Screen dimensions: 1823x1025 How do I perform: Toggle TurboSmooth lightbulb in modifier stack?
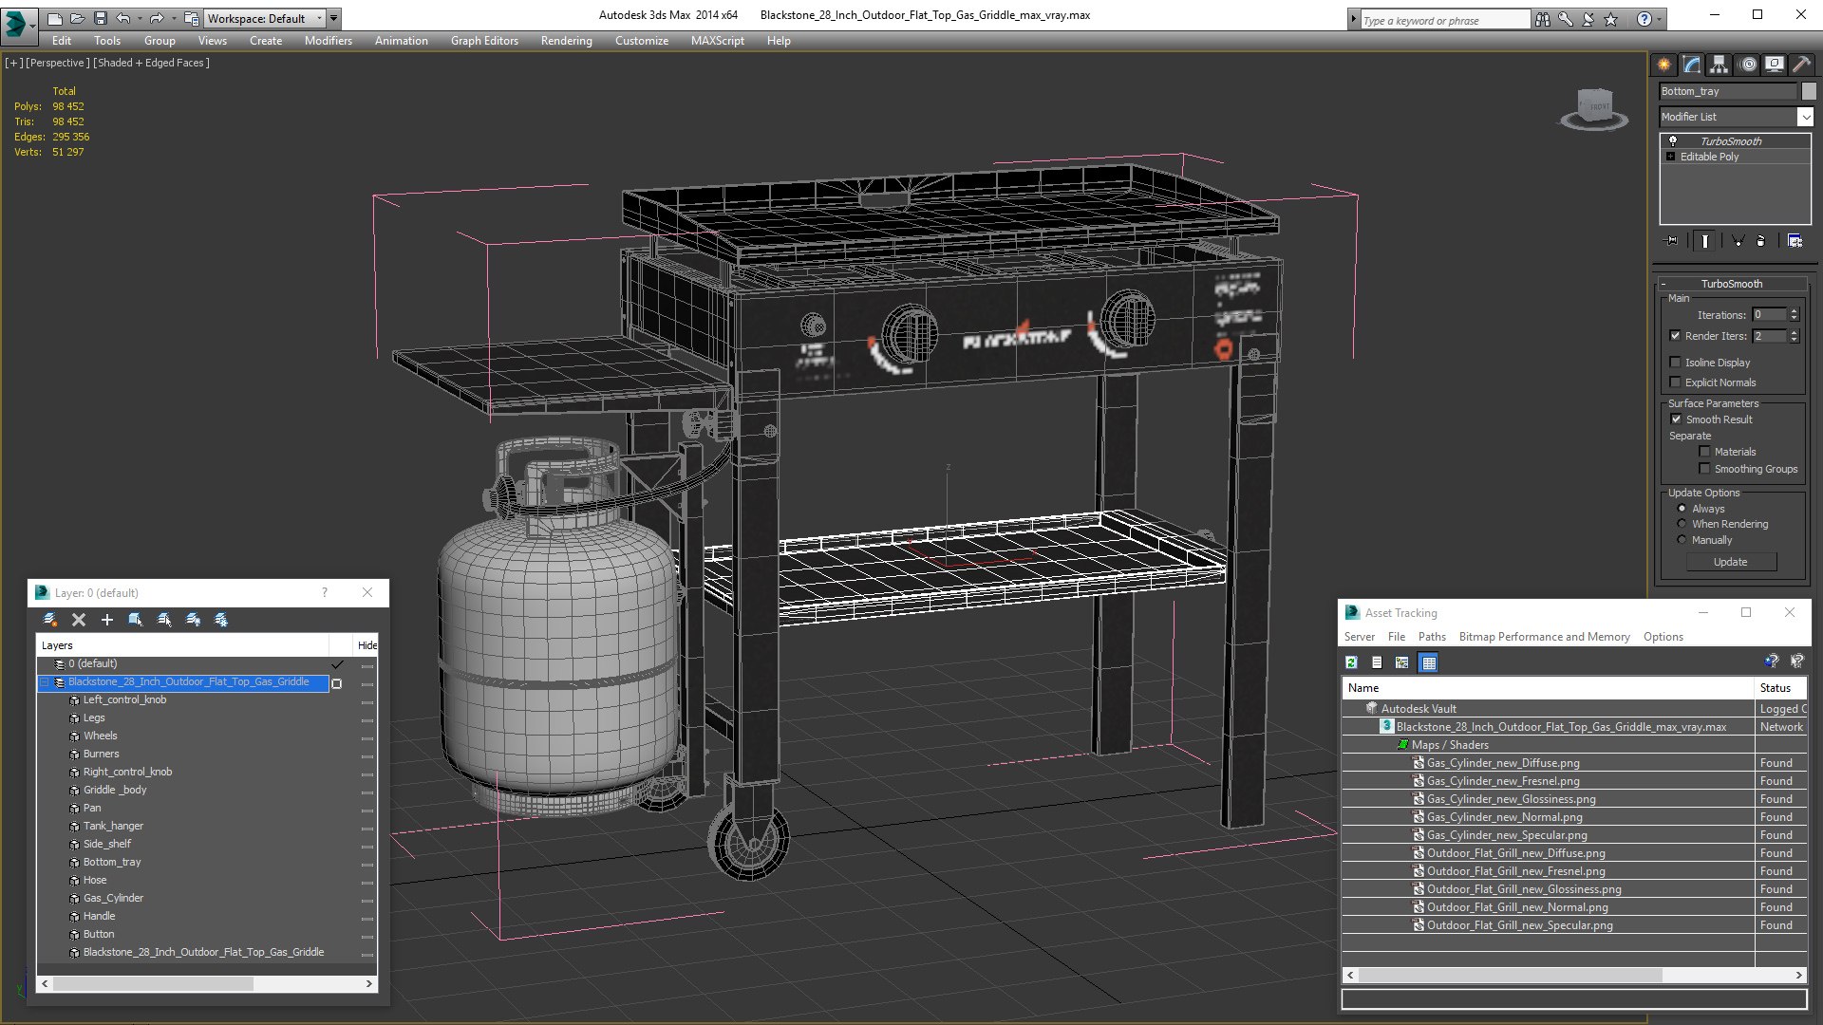[1673, 140]
